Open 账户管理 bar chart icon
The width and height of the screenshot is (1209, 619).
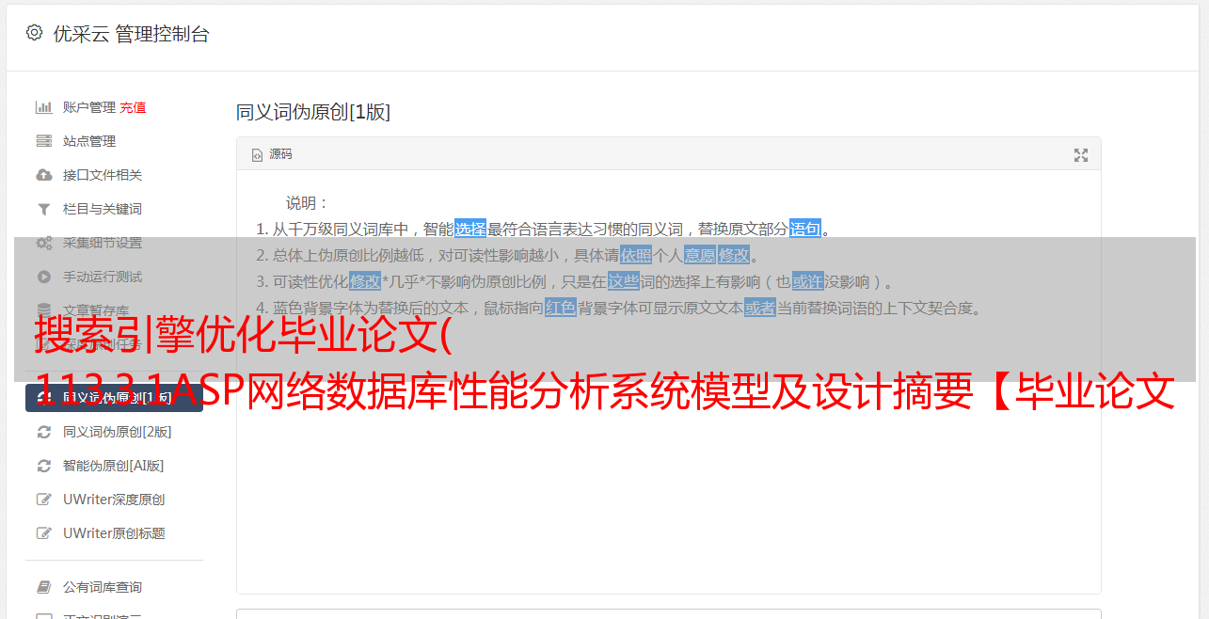click(x=43, y=107)
